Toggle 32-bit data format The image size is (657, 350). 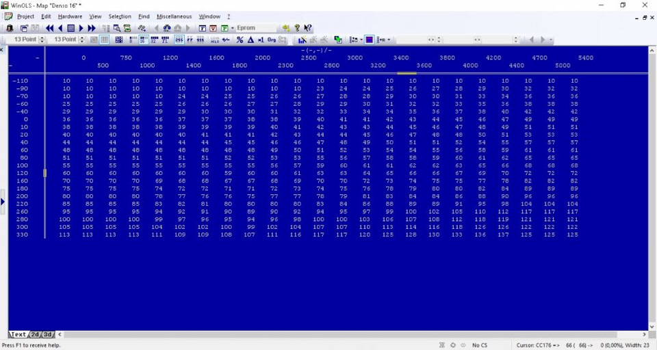point(154,40)
